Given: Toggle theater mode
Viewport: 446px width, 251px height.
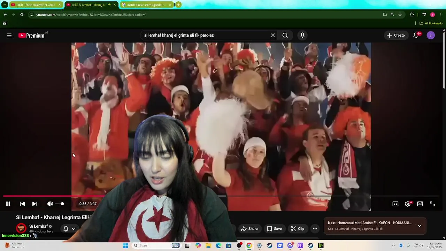Looking at the screenshot, I should point(420,204).
